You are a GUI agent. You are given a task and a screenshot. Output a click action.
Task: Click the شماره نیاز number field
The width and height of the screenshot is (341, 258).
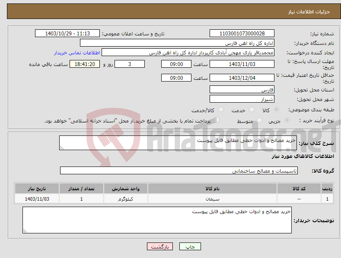pos(242,34)
